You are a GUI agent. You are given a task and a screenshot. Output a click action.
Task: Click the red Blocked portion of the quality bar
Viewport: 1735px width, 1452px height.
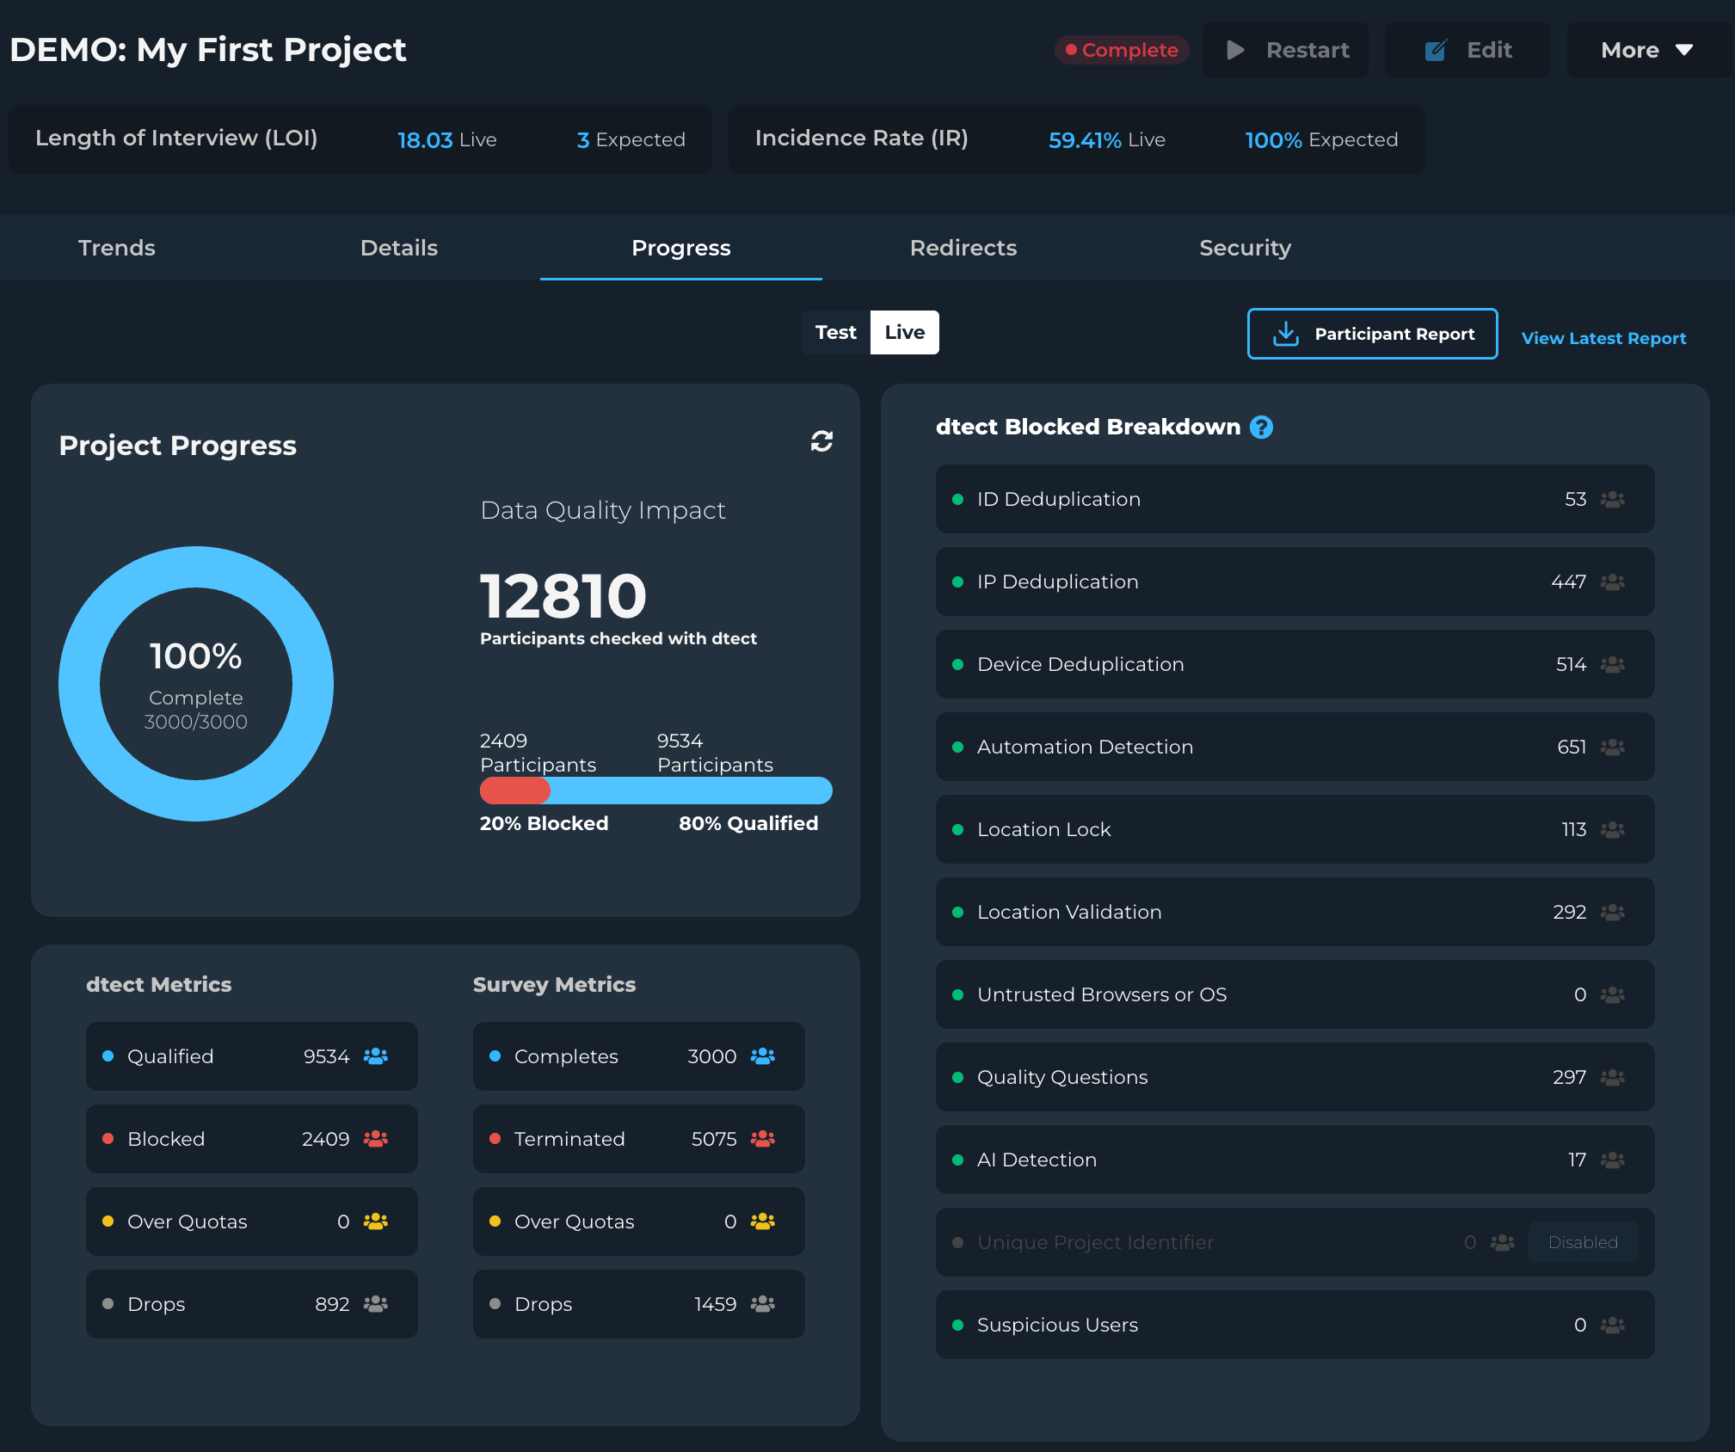(514, 791)
